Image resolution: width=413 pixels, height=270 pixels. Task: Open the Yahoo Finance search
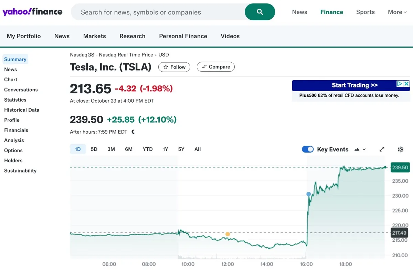tap(260, 12)
